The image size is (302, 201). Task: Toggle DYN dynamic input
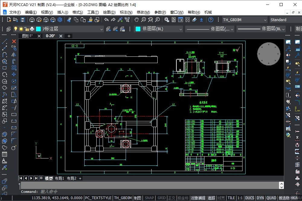pyautogui.click(x=260, y=198)
